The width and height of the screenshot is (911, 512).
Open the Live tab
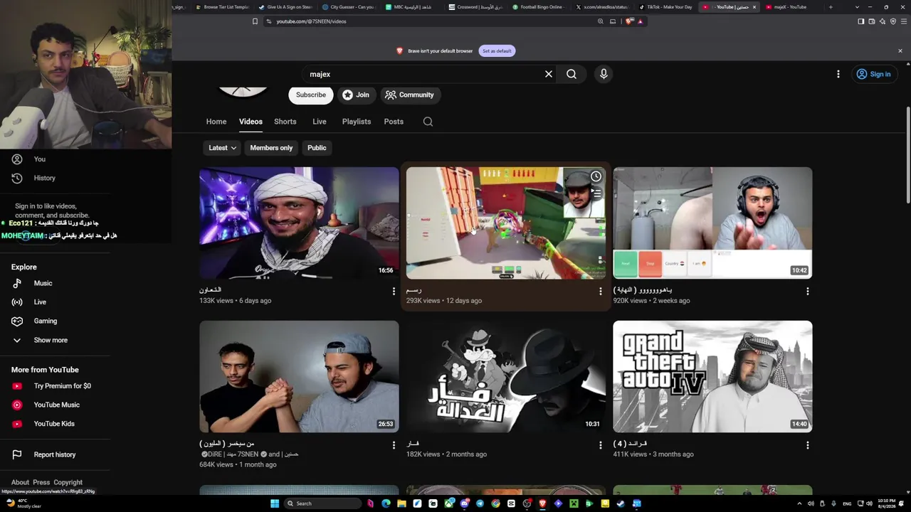coord(320,122)
